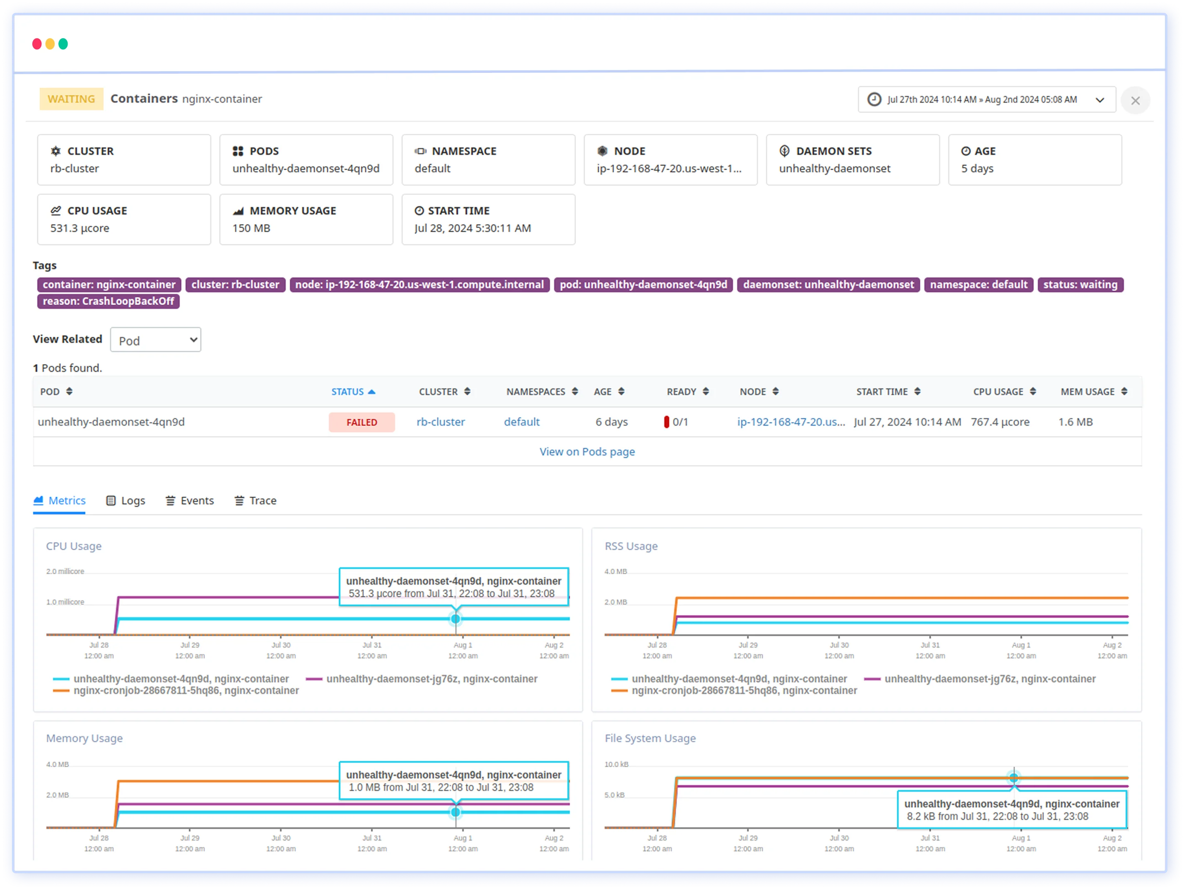
Task: Click the Trace tab icon
Action: [239, 501]
